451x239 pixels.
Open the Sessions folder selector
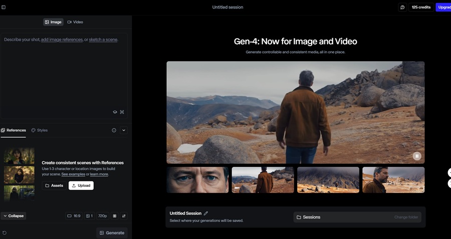pos(357,217)
